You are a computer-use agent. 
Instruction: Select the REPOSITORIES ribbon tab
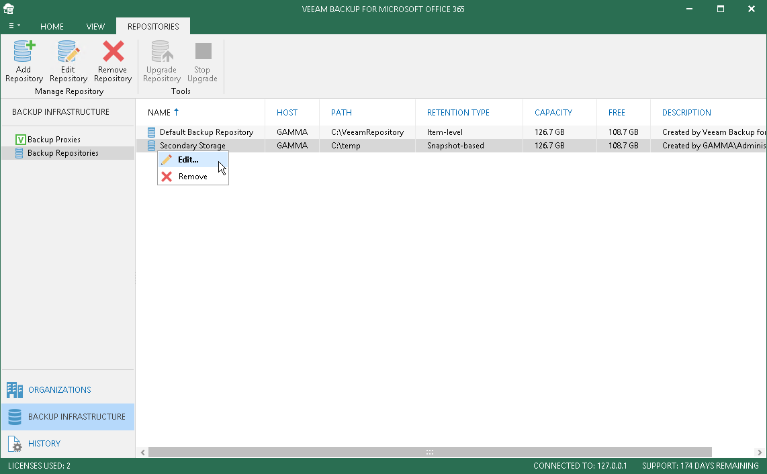coord(153,26)
